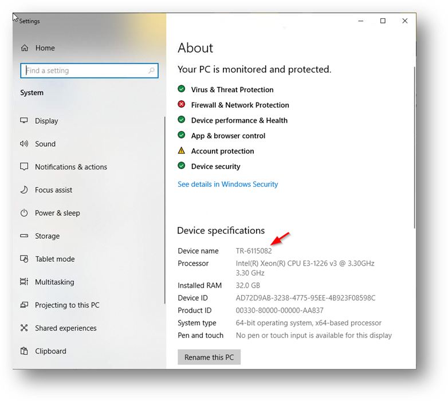Click the Storage drive icon
Image resolution: width=448 pixels, height=401 pixels.
click(x=24, y=236)
